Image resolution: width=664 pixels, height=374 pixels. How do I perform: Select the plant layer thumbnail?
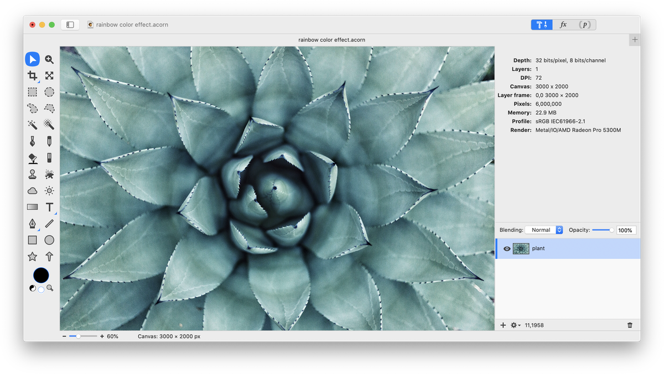[521, 249]
